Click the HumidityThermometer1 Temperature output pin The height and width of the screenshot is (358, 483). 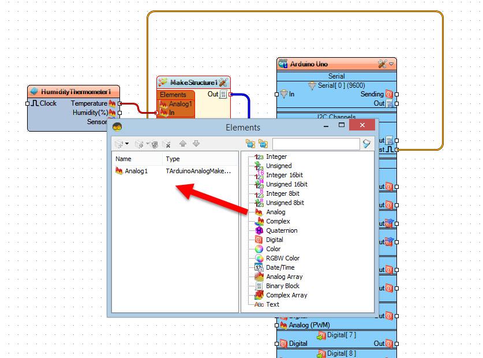119,103
